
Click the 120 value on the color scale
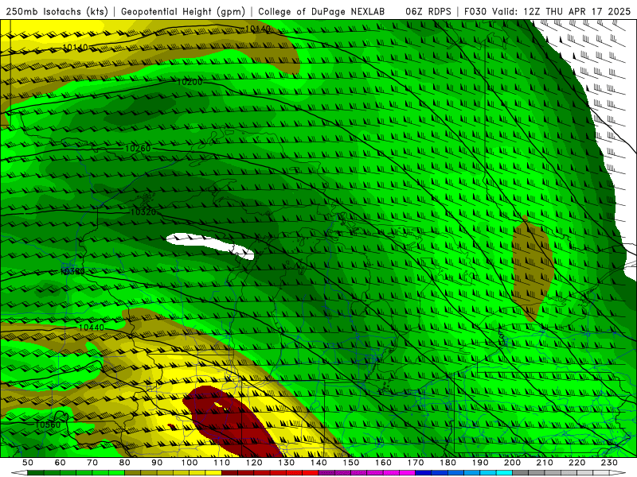click(x=254, y=463)
